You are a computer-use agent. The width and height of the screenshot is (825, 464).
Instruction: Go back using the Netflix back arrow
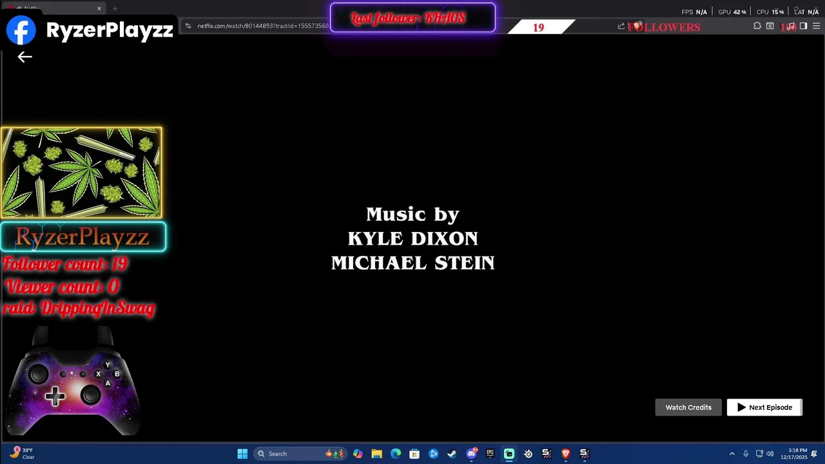tap(24, 57)
